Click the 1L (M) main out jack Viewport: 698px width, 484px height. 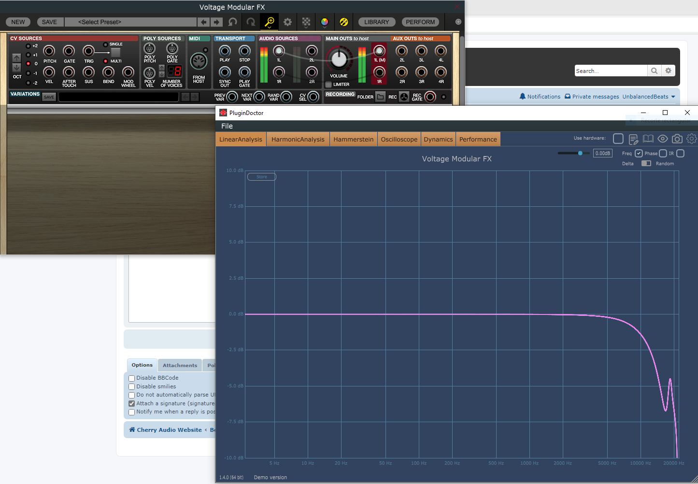coord(379,51)
